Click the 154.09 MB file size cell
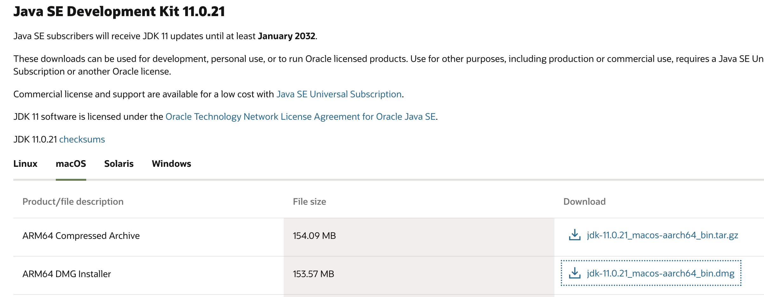 314,236
